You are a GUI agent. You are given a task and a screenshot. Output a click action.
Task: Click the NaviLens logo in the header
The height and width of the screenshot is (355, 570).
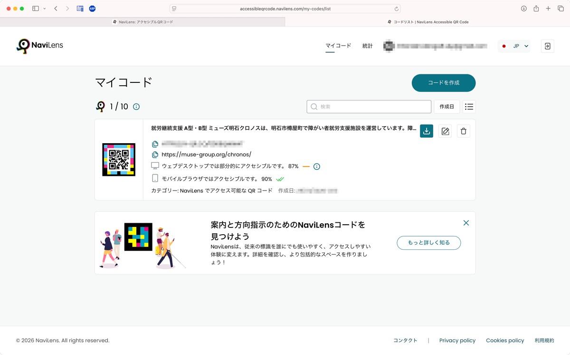pyautogui.click(x=40, y=46)
